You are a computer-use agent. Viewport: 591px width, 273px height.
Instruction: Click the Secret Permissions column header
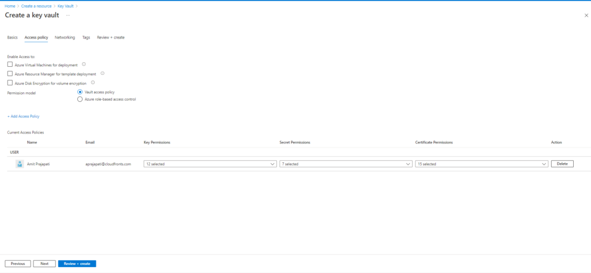pyautogui.click(x=295, y=142)
